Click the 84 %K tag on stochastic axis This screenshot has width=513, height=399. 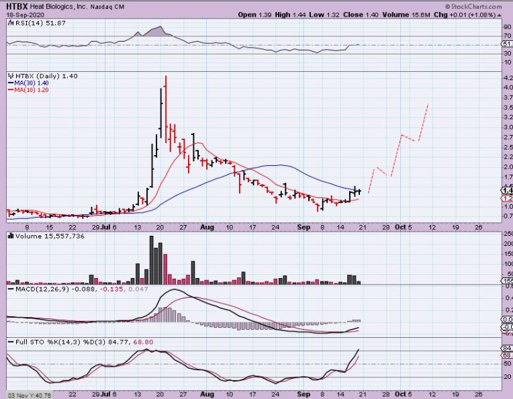pyautogui.click(x=507, y=348)
